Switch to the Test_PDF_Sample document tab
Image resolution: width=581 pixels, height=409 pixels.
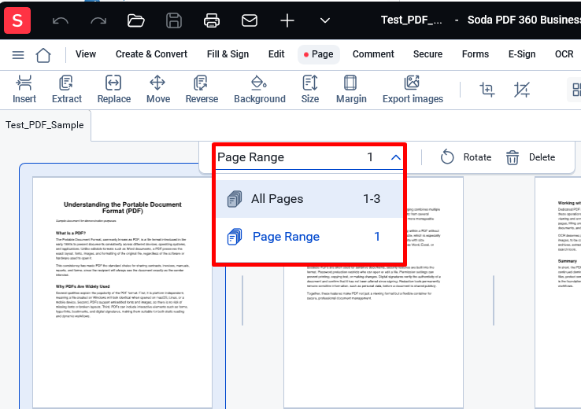(x=45, y=125)
